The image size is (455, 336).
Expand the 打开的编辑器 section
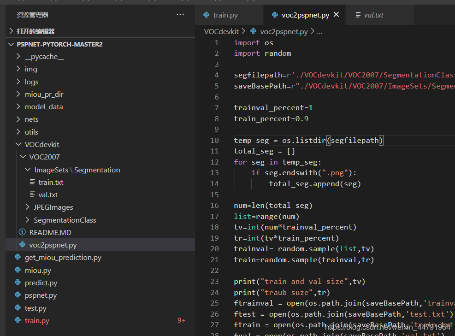(x=12, y=31)
